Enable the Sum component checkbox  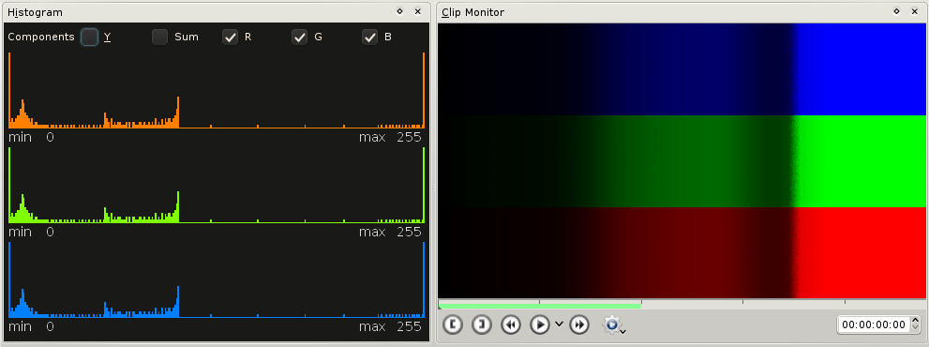[x=160, y=37]
